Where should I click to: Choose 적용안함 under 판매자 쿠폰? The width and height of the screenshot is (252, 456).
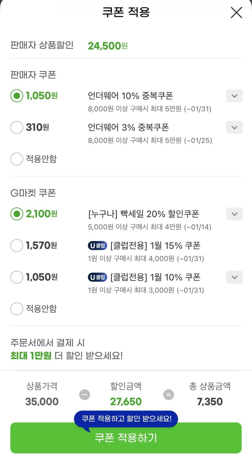[x=17, y=159]
